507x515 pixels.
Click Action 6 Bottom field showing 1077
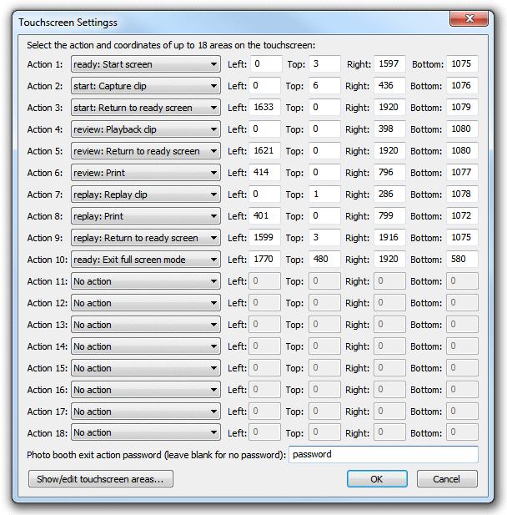click(x=462, y=172)
